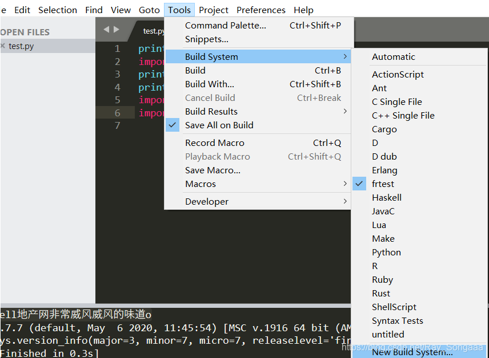Choose Command Palette... menu item
The width and height of the screenshot is (489, 358).
point(258,25)
